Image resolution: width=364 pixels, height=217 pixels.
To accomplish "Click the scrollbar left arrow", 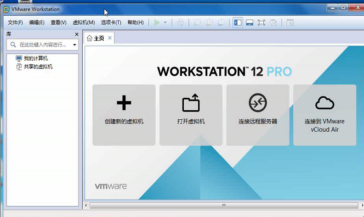I will [x=86, y=206].
